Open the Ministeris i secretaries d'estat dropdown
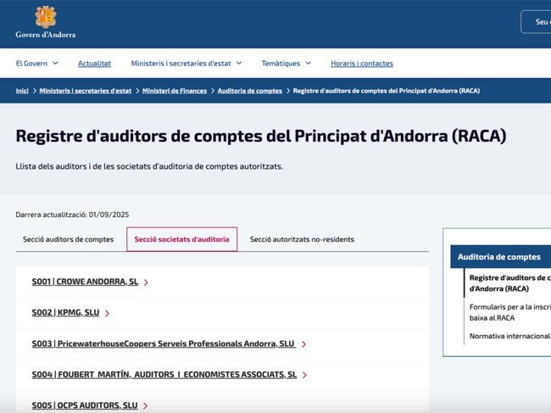551x413 pixels. (186, 63)
